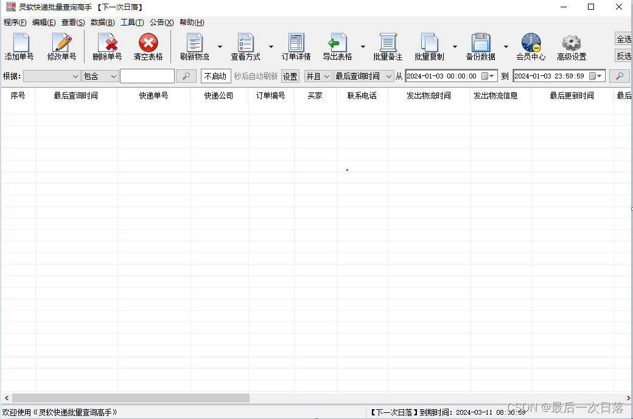The width and height of the screenshot is (633, 419).
Task: Click the 序号 column header
Action: tap(18, 95)
